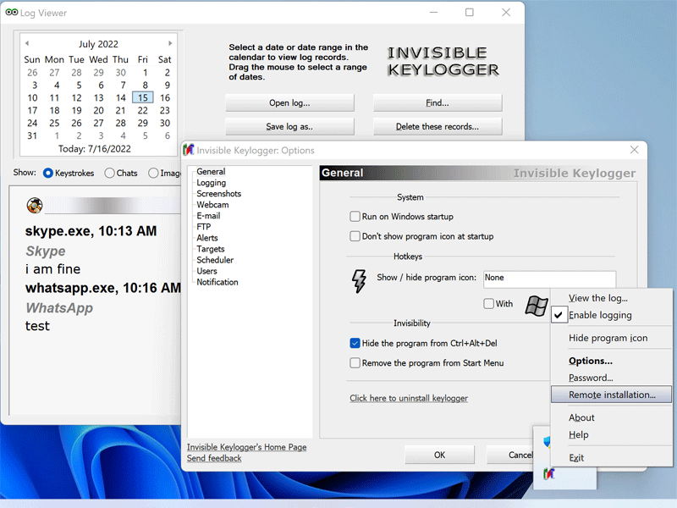The image size is (677, 508).
Task: Click the lightning bolt hotkey icon
Action: [359, 281]
